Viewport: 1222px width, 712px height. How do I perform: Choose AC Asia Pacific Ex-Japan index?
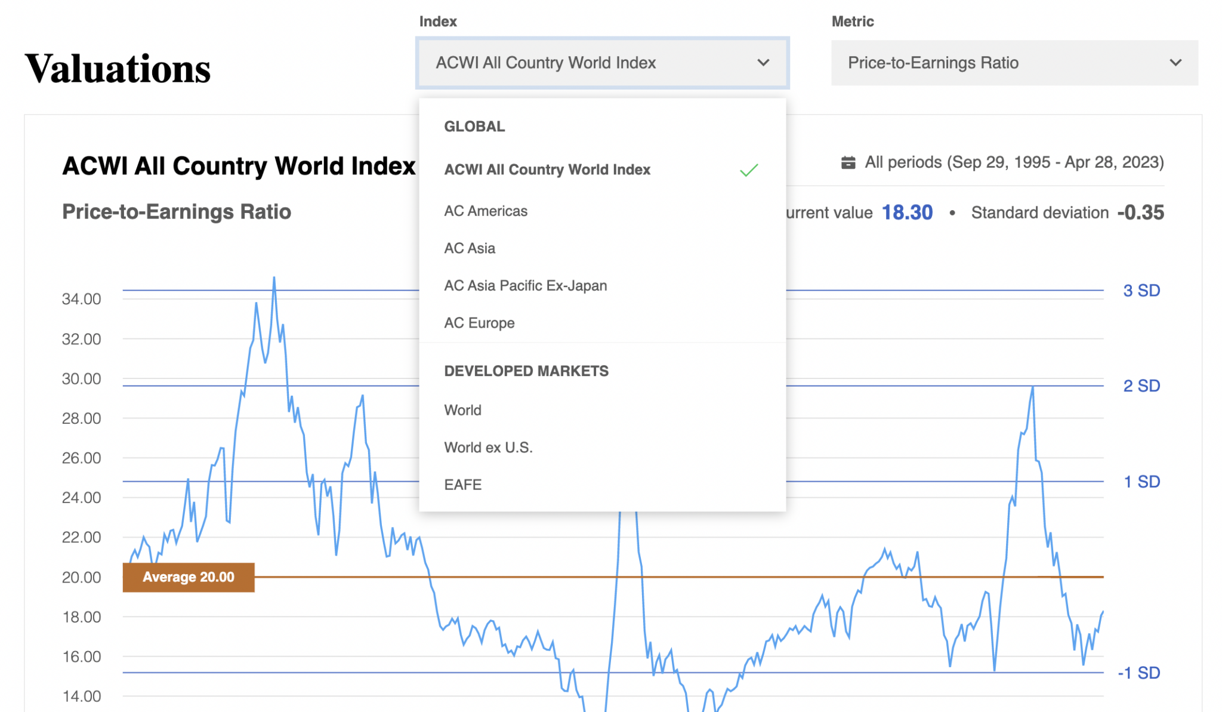[526, 285]
